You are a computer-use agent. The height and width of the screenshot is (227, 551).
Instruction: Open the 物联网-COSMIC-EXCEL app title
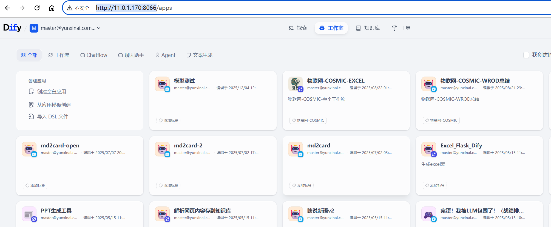pos(336,81)
